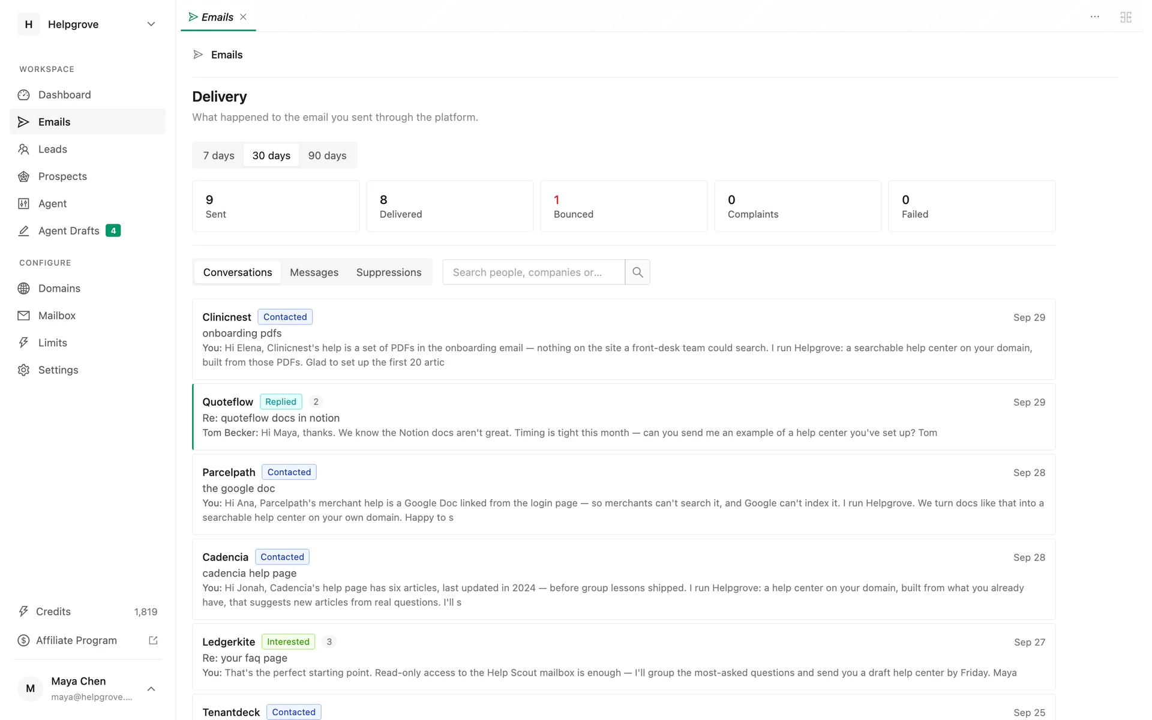The image size is (1152, 720).
Task: Click the Delivered stat card
Action: click(x=449, y=206)
